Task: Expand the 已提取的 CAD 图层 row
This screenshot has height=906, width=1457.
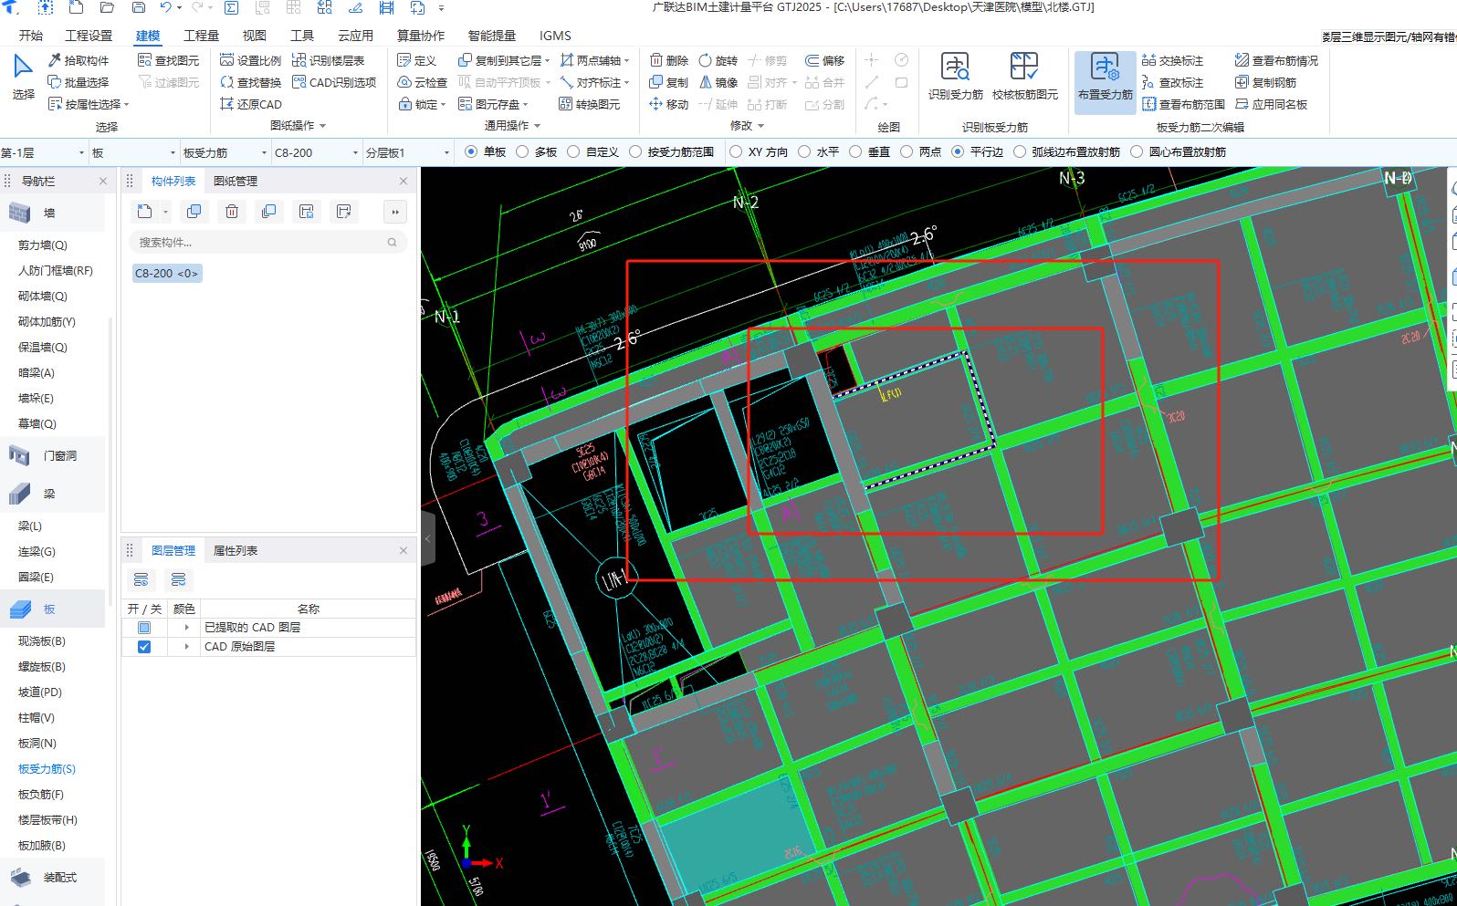Action: 186,628
